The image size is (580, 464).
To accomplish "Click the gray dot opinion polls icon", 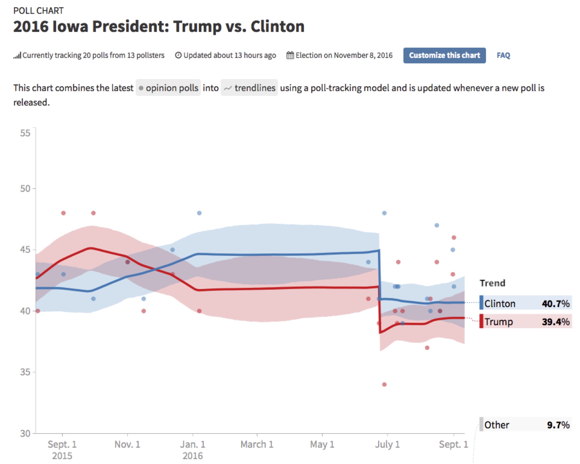I will pos(141,88).
